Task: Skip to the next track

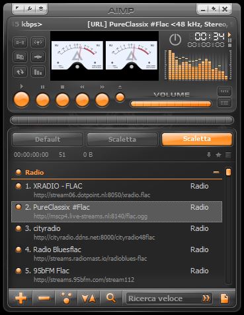Action: 102,100
